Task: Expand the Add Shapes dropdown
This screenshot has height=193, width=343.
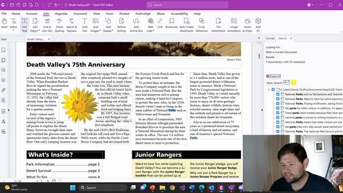Action: pyautogui.click(x=113, y=31)
